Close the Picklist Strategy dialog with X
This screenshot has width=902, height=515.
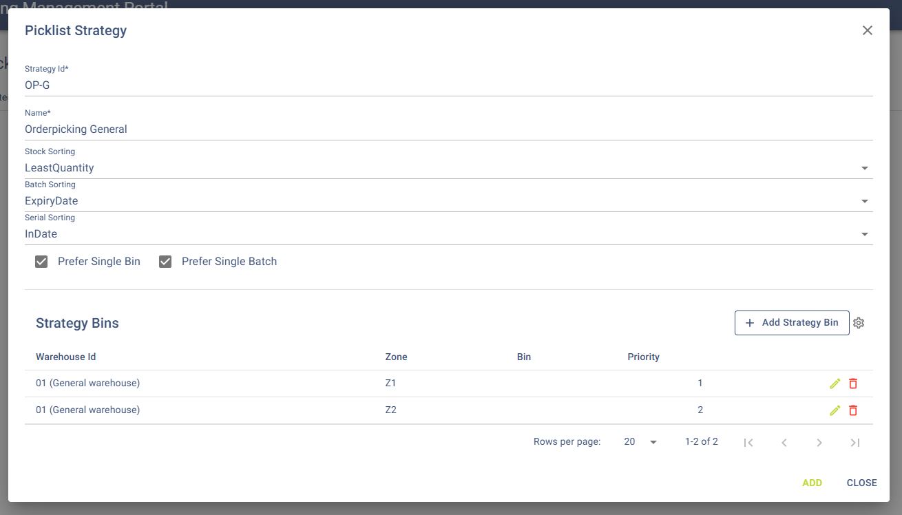(868, 30)
